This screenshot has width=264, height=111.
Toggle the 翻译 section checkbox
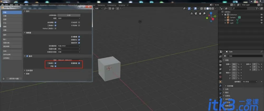coord(27,56)
